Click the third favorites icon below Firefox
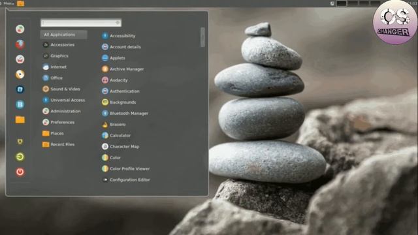Screen dimensions: 418x235 [x=20, y=59]
